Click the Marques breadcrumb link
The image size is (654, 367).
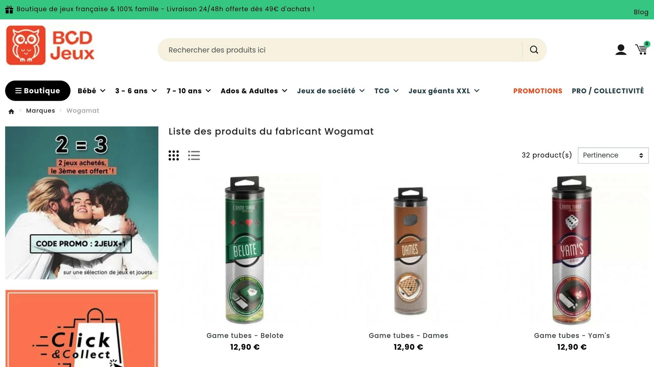pos(41,111)
